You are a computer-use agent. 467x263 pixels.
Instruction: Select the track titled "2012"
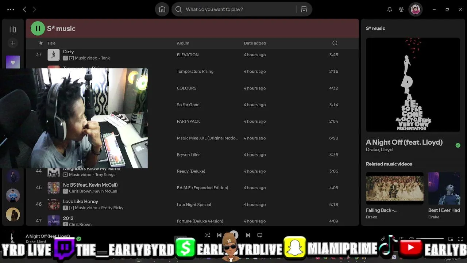click(68, 218)
